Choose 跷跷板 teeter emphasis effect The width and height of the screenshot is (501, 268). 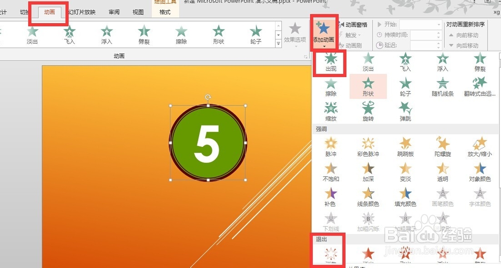click(405, 147)
